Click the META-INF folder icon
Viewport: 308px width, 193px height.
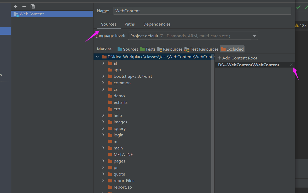coord(110,154)
